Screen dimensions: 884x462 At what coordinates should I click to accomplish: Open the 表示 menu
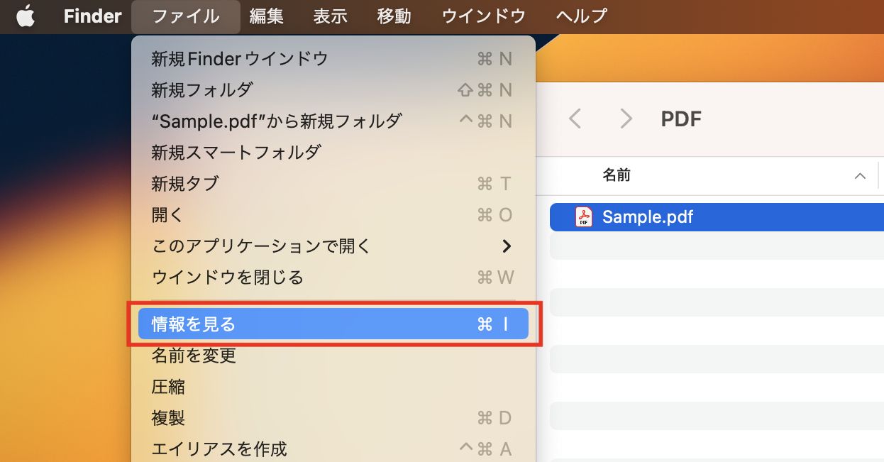pyautogui.click(x=329, y=16)
